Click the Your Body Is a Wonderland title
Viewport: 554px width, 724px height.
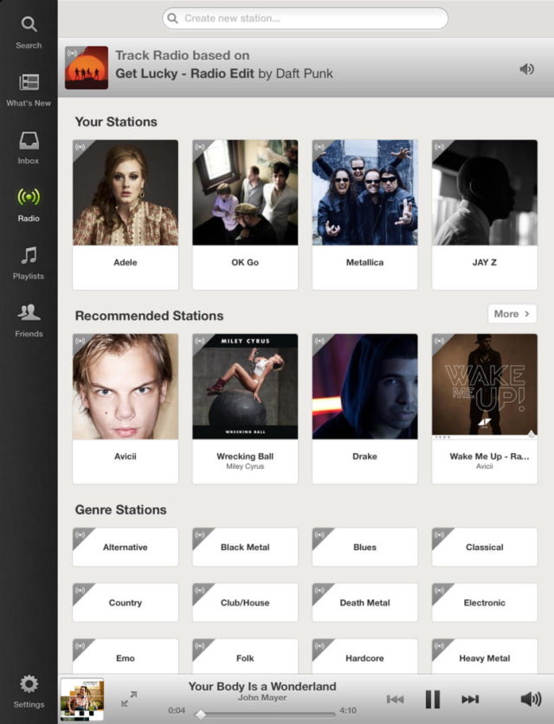pos(262,687)
